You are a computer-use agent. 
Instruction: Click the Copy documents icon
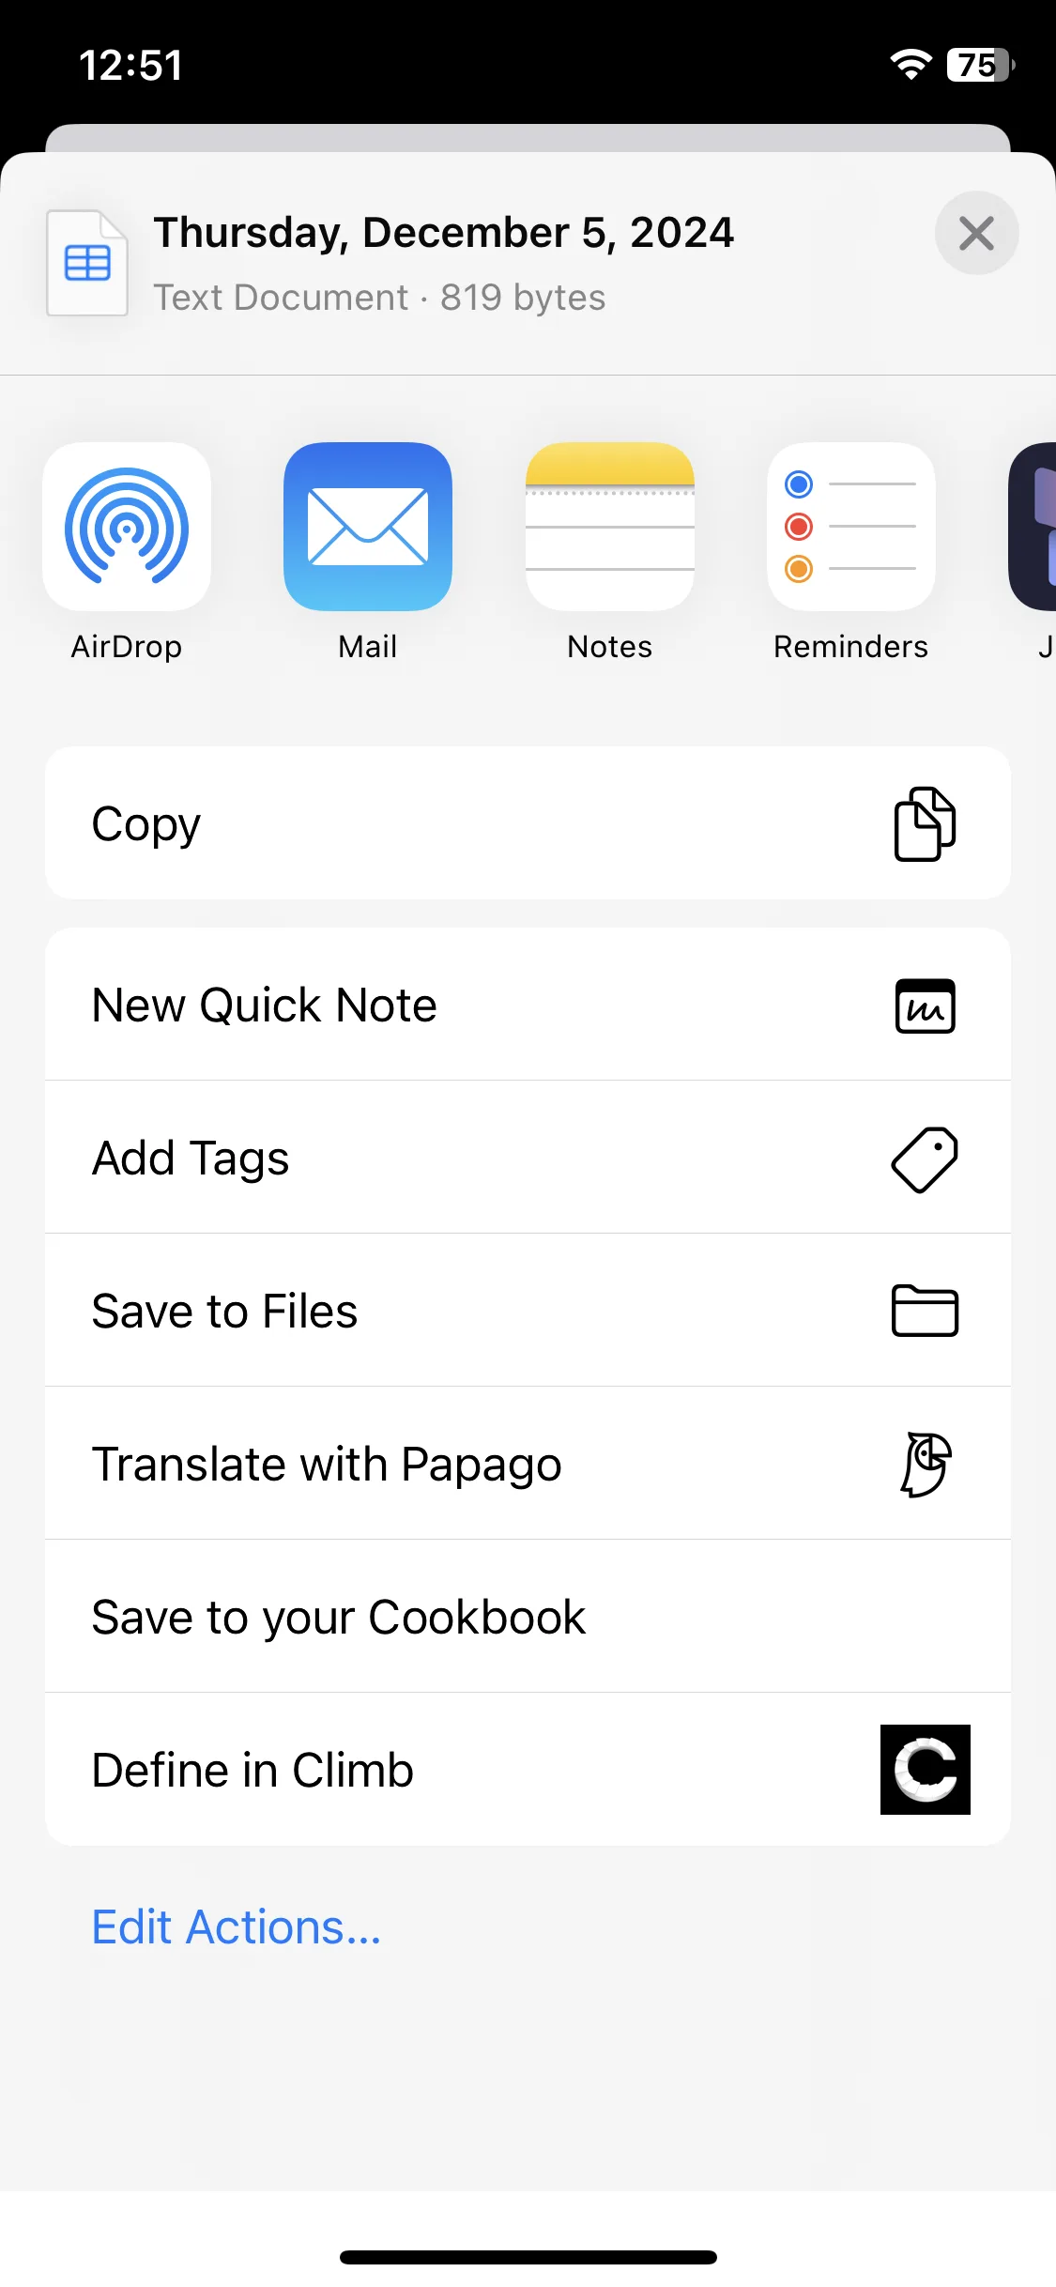[925, 824]
